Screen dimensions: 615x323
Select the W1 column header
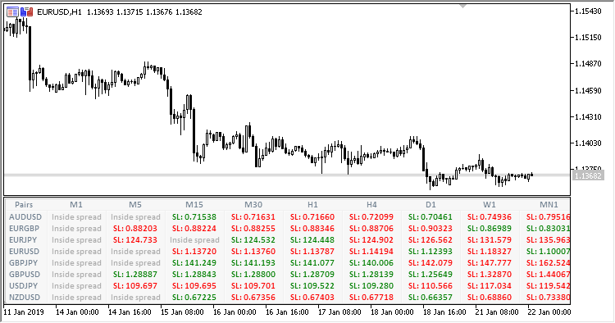489,205
